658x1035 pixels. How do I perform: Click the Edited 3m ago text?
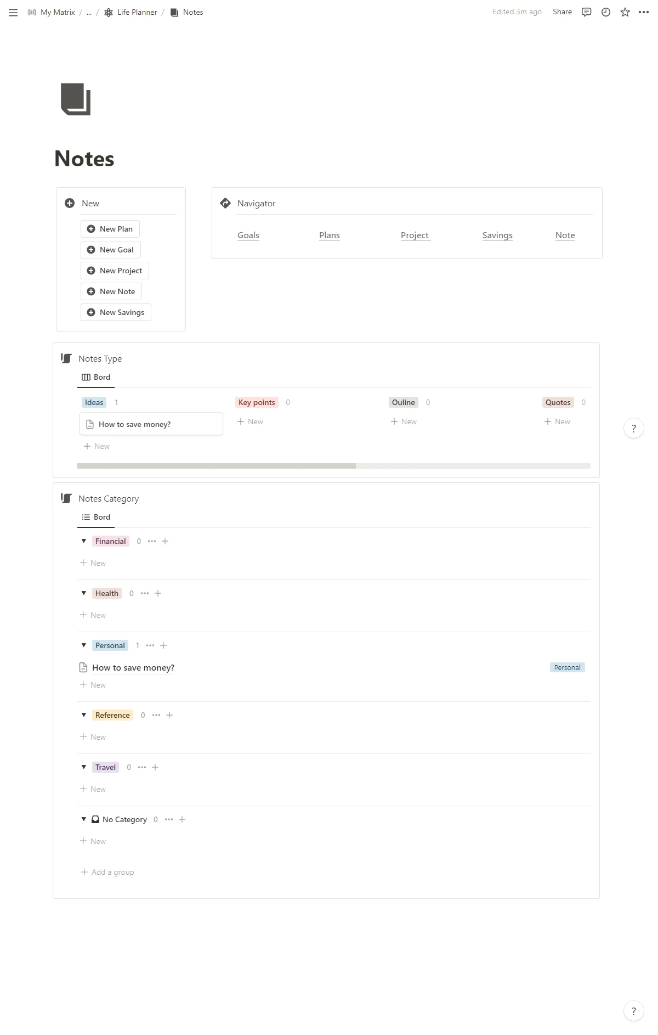coord(517,12)
